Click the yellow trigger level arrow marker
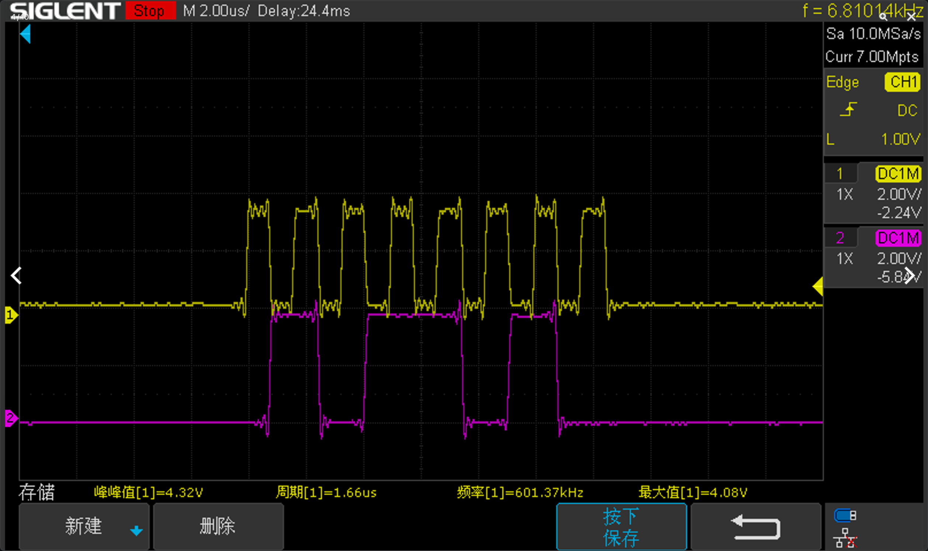This screenshot has width=928, height=551. tap(818, 286)
